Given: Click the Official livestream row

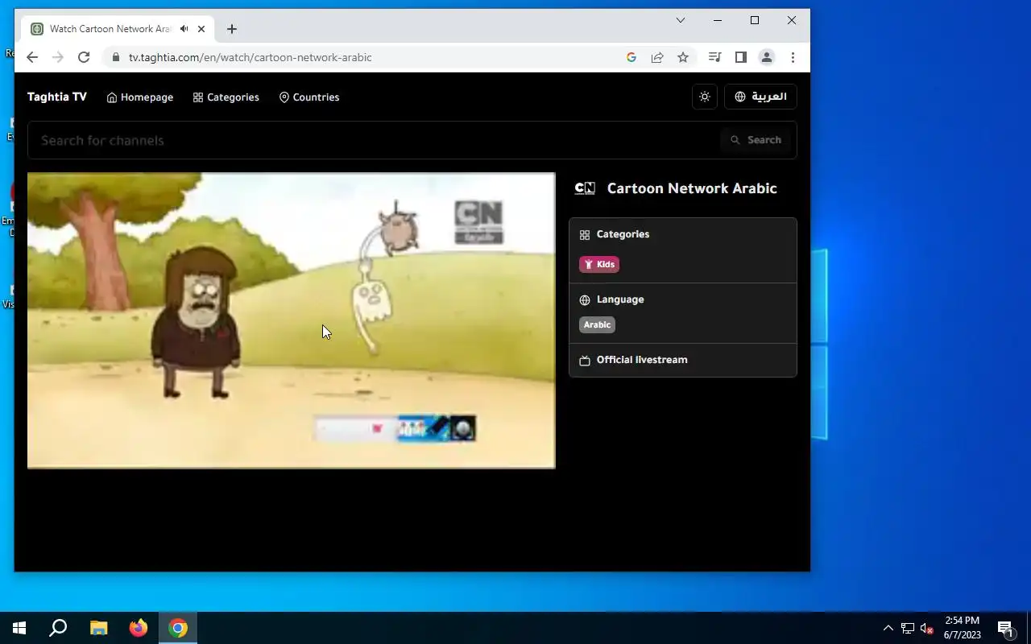Looking at the screenshot, I should pos(683,360).
